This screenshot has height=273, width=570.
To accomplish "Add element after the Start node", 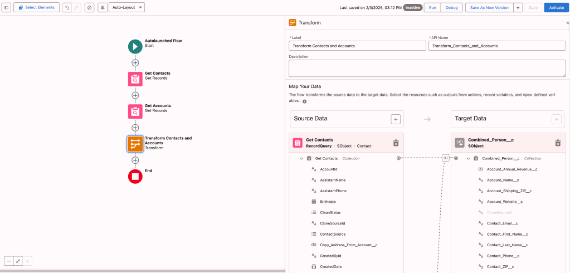I will (135, 62).
